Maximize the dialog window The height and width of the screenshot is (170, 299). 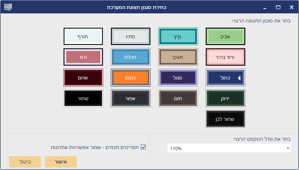[x=278, y=7]
